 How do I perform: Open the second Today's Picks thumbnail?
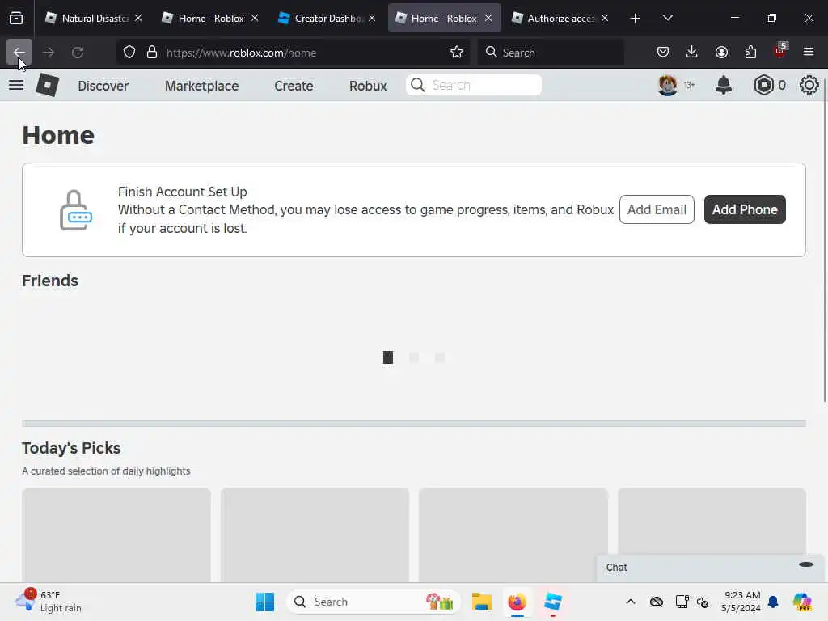(x=315, y=535)
